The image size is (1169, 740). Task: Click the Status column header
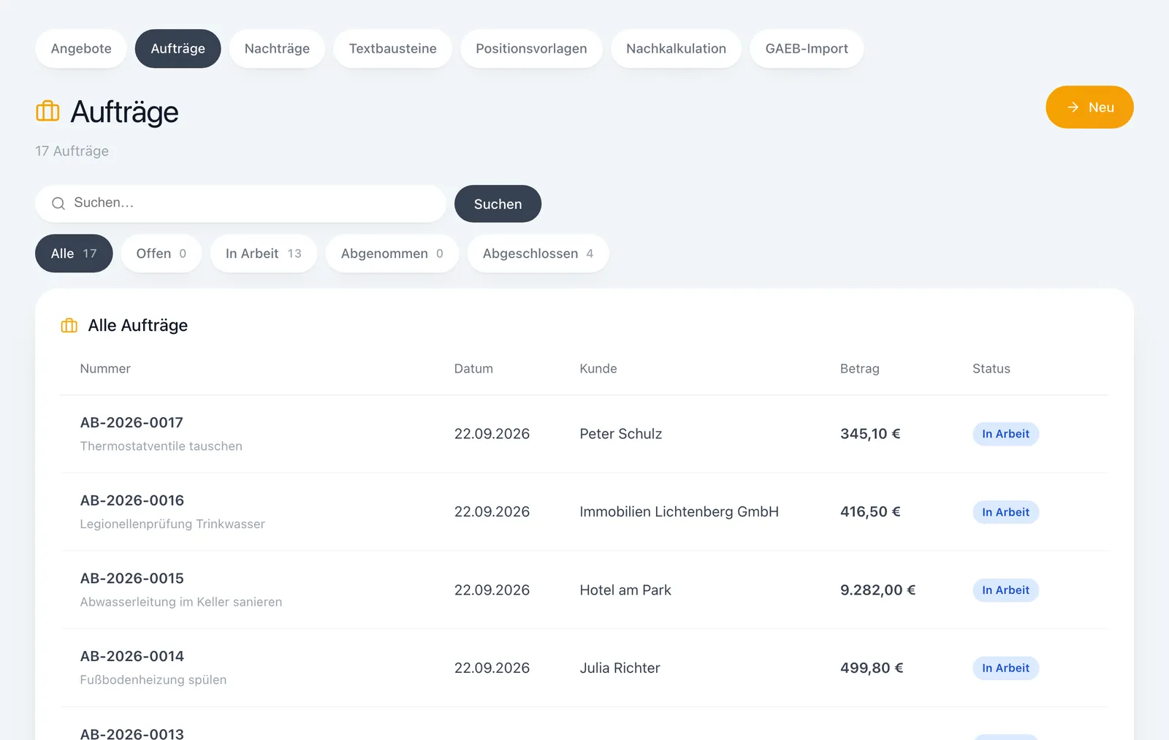coord(991,369)
